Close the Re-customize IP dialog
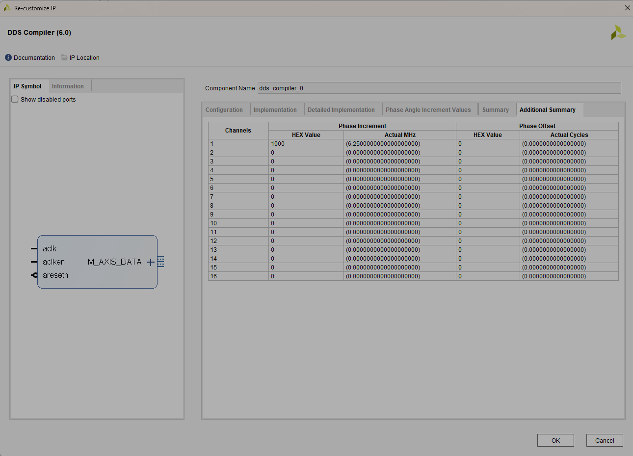The image size is (633, 456). 627,8
